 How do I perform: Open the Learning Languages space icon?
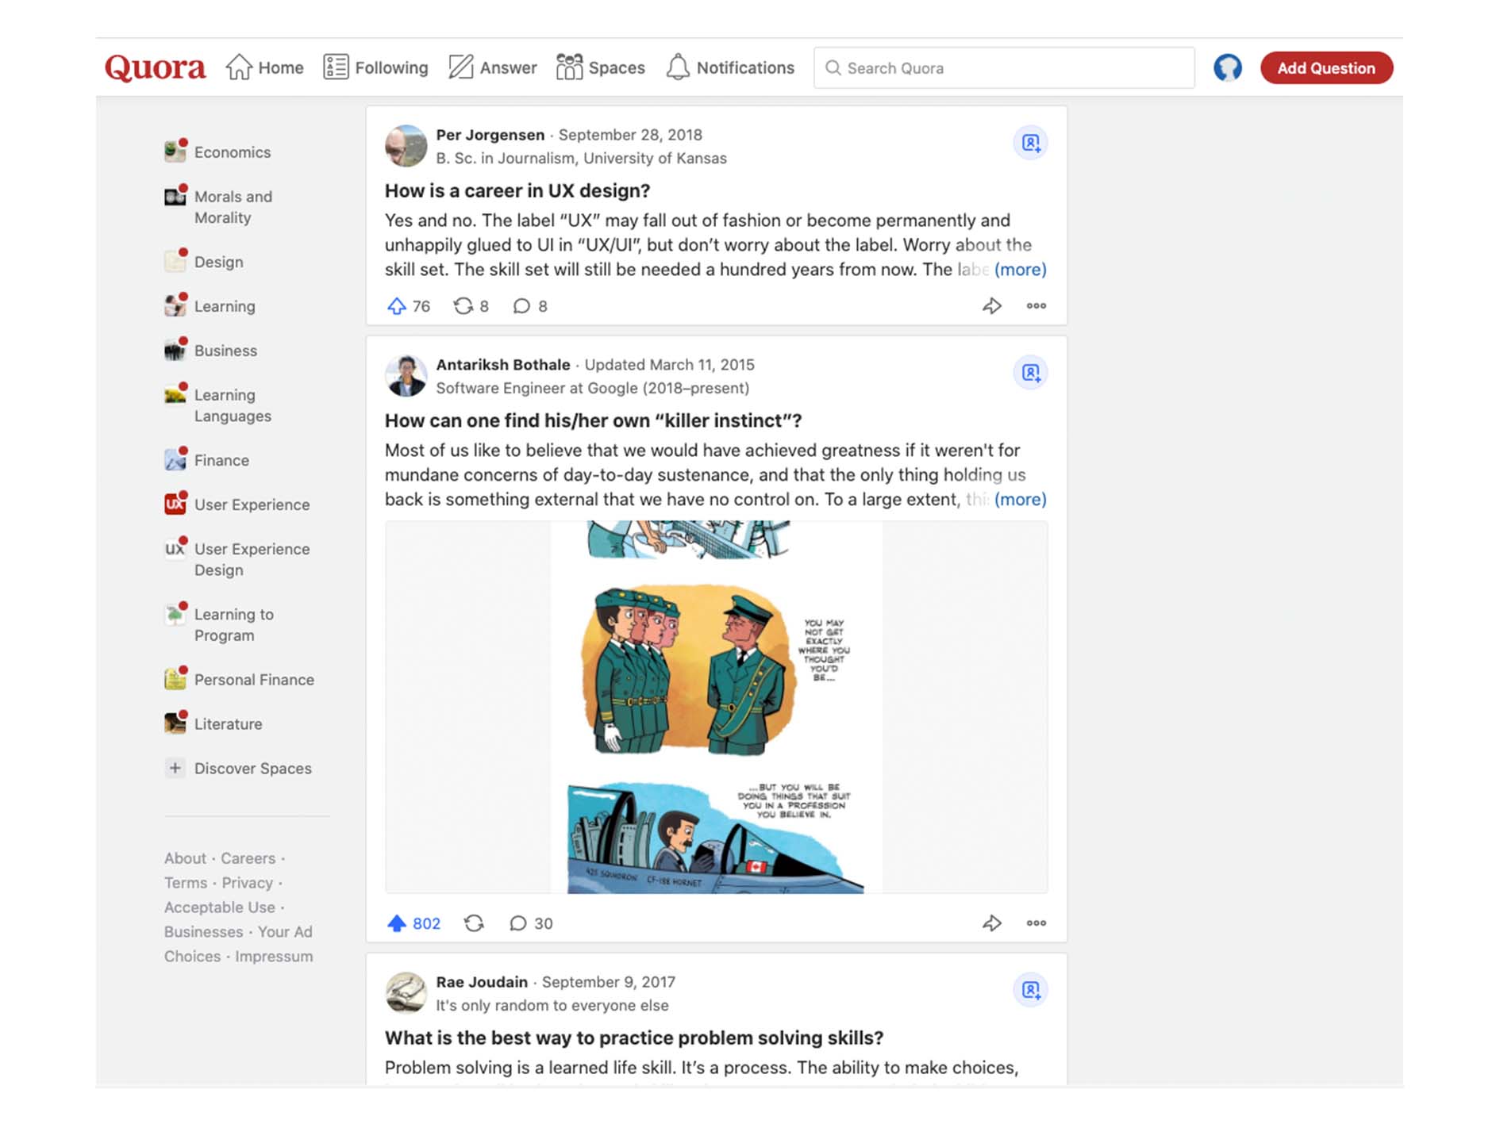pyautogui.click(x=175, y=394)
